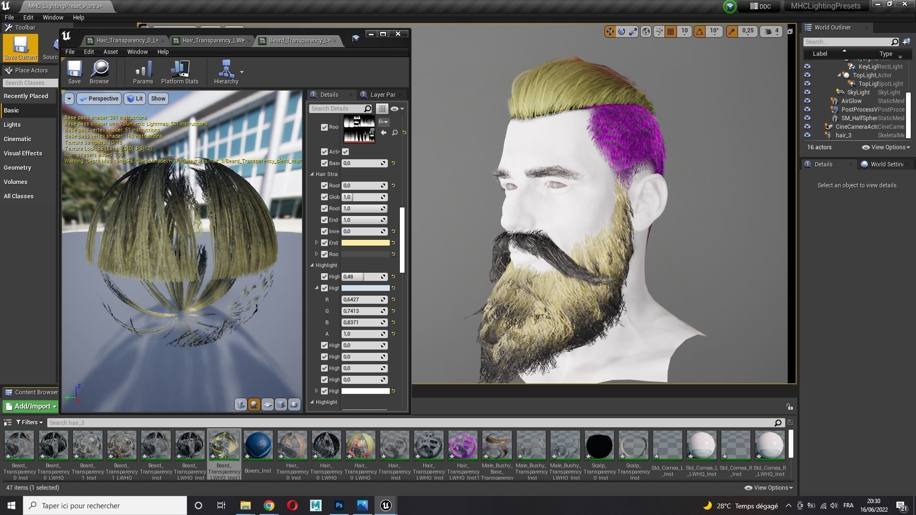The height and width of the screenshot is (515, 916).
Task: Select Visual Effects in Place Actors
Action: [x=23, y=154]
